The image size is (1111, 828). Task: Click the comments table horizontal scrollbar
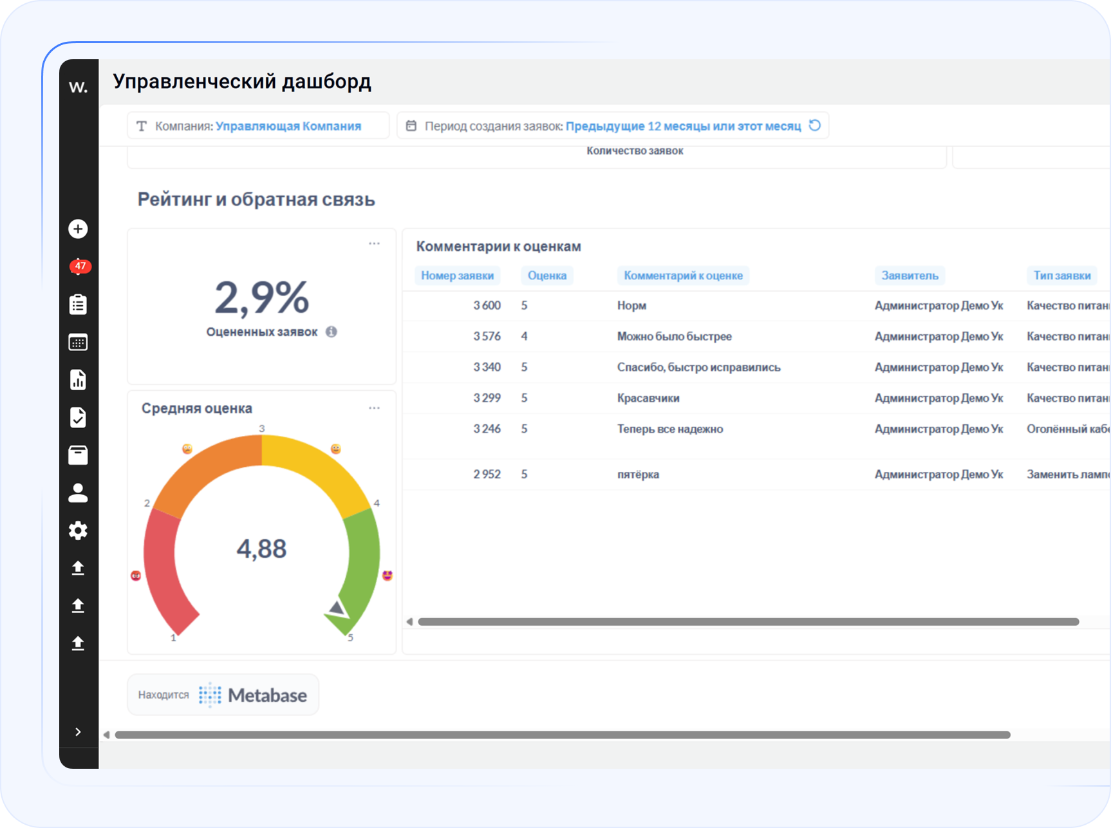pyautogui.click(x=748, y=622)
